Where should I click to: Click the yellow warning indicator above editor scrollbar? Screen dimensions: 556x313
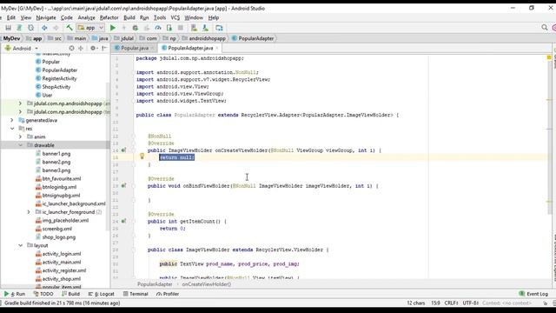[x=549, y=57]
